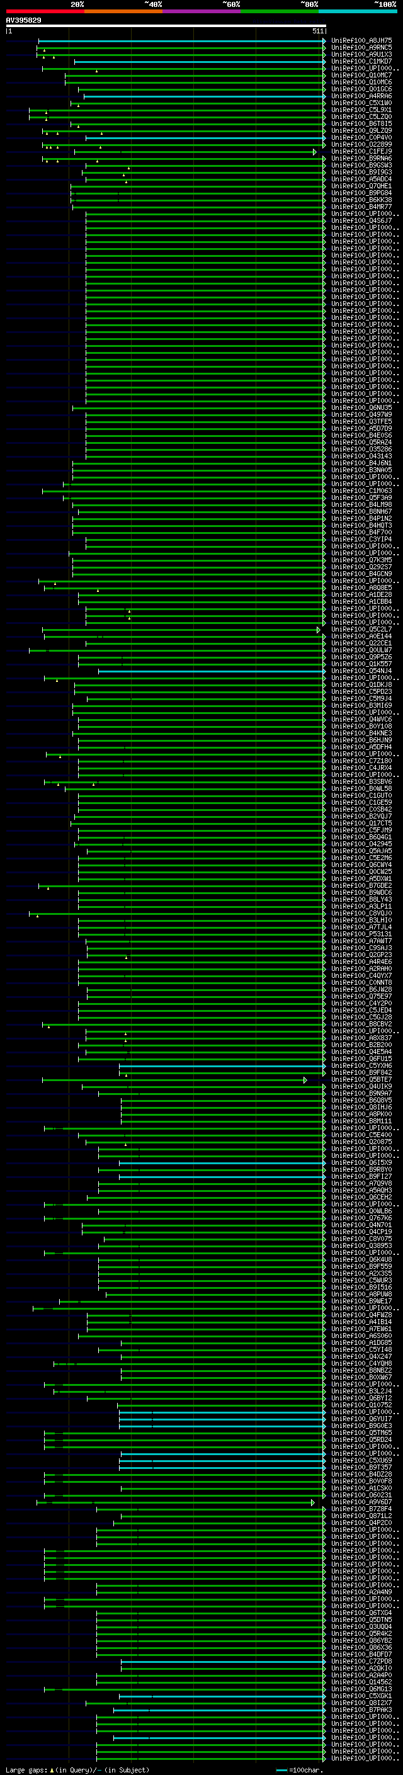
Task: Open the UniRef100_B9F842 hit
Action: pyautogui.click(x=361, y=1073)
